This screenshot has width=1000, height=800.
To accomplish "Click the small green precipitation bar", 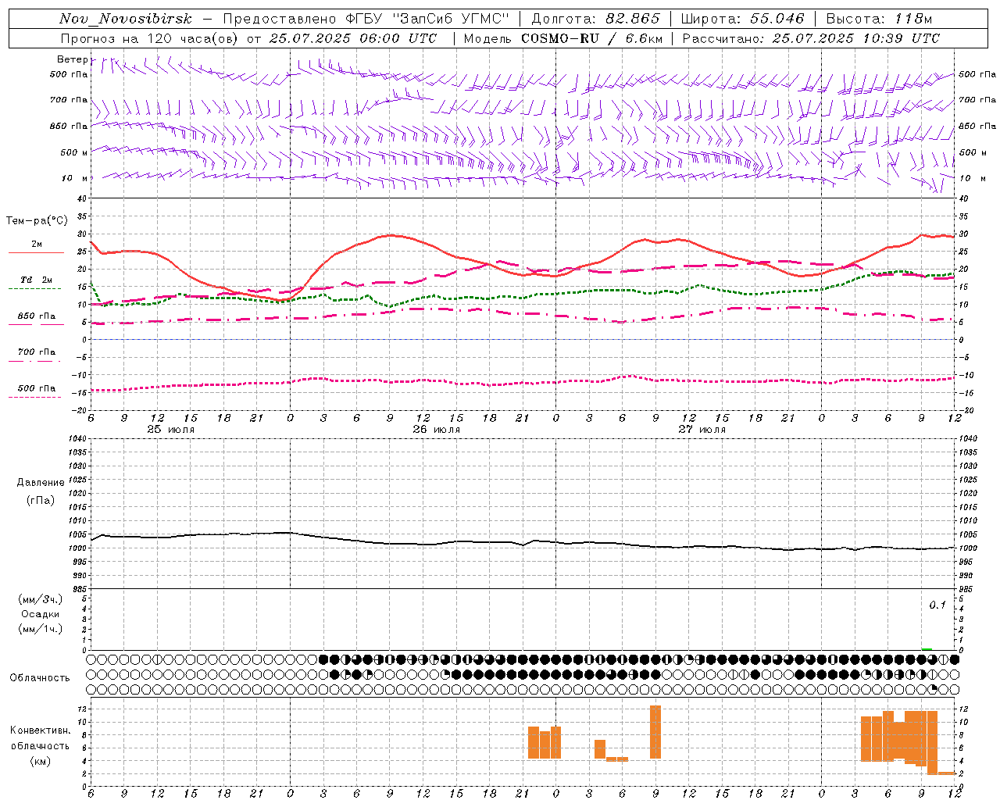I will tap(927, 648).
